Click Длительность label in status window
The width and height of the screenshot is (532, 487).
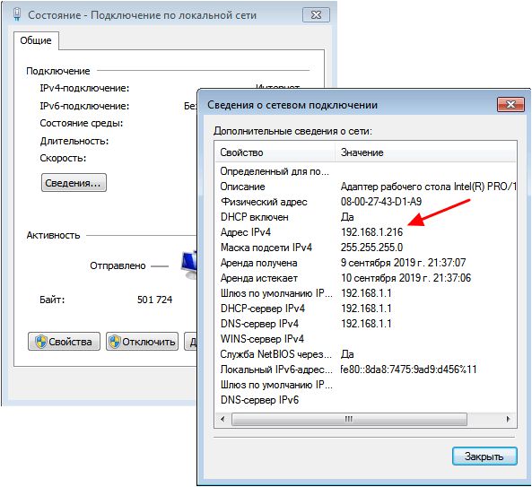point(74,141)
